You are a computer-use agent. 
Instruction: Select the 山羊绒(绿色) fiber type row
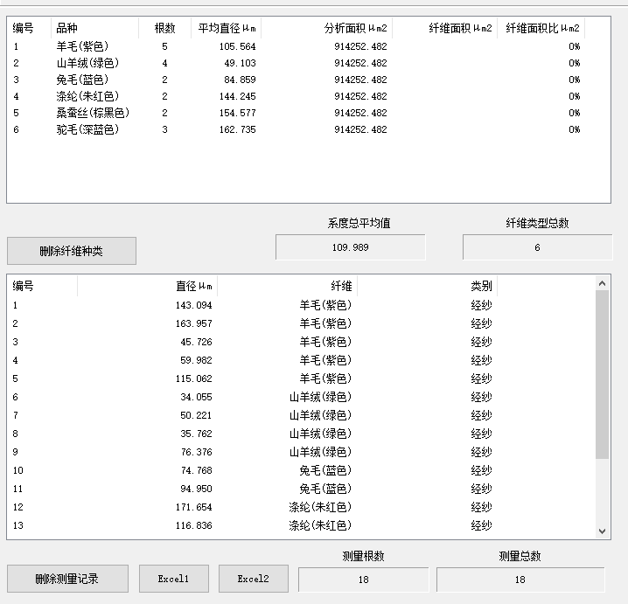87,63
